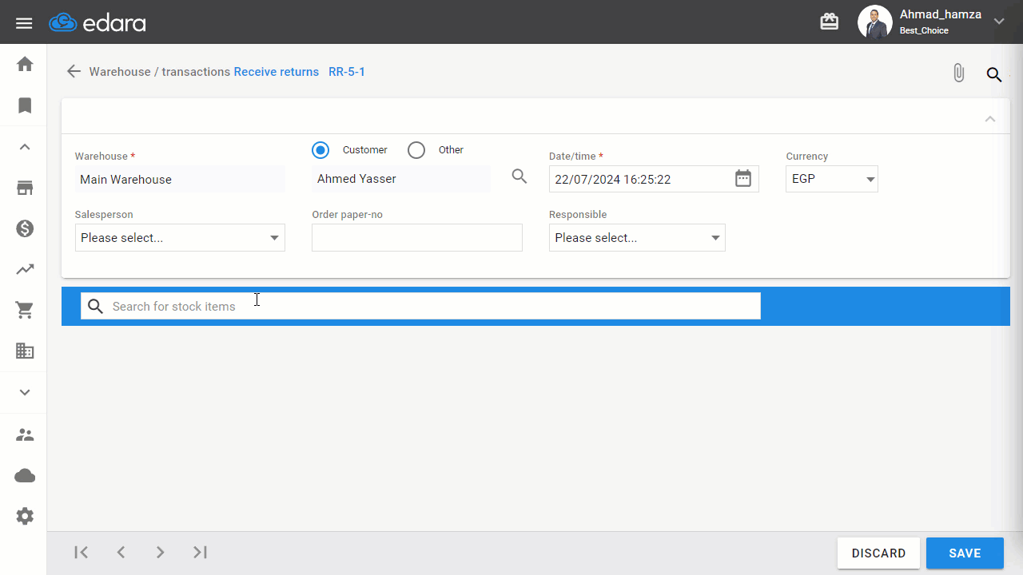
Task: Select the Other radio button
Action: click(416, 150)
